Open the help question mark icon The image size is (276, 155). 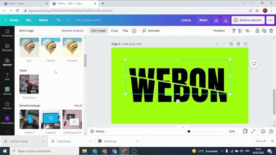coord(271,131)
